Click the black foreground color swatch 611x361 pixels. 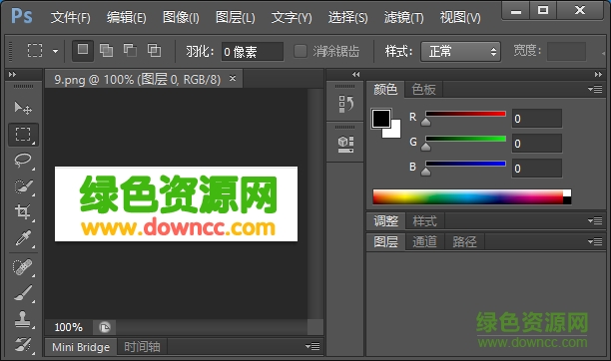[x=381, y=119]
